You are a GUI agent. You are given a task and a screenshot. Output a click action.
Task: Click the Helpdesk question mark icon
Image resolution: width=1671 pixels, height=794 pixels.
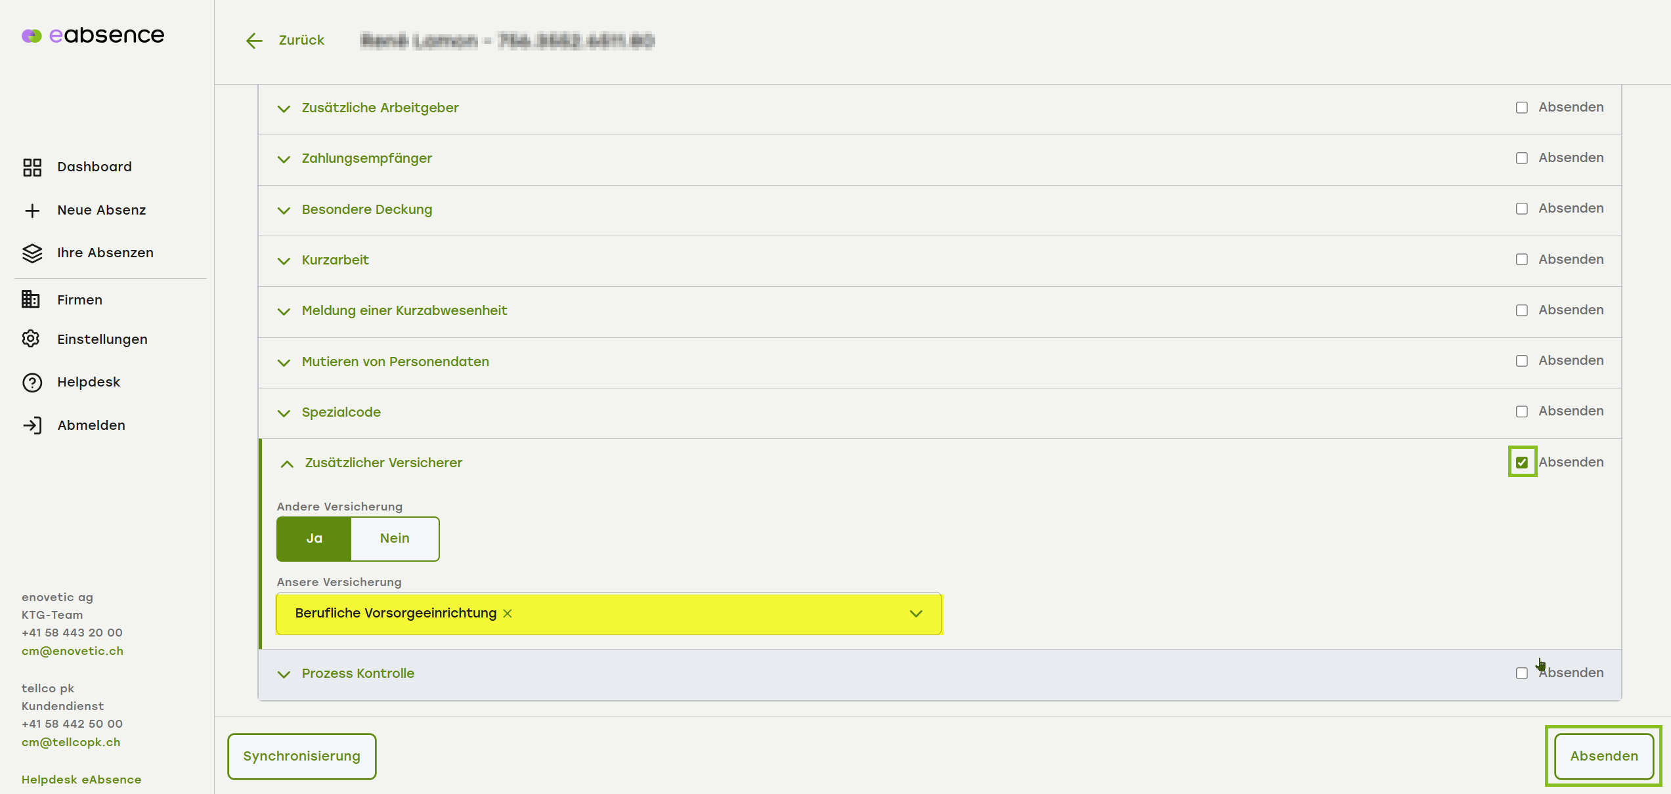(x=32, y=383)
